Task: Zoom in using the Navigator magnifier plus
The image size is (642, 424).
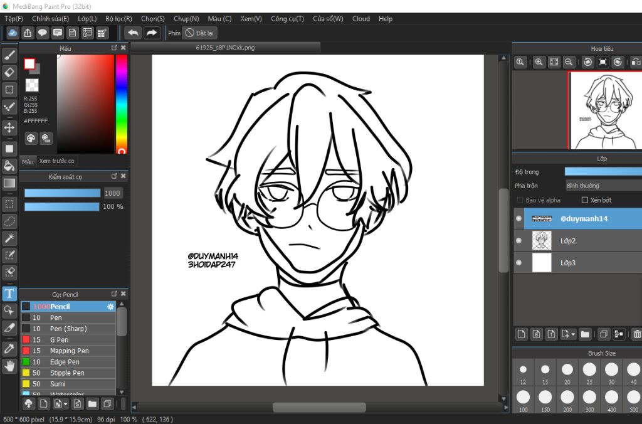Action: (x=539, y=62)
